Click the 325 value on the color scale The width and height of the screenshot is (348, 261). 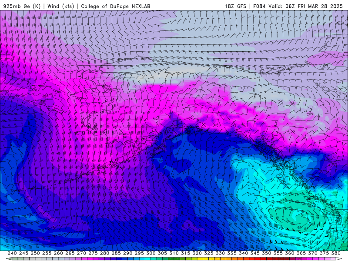point(209,253)
